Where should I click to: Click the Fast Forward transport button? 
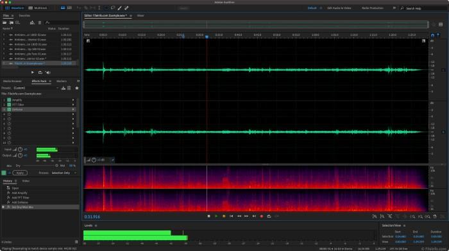point(246,216)
